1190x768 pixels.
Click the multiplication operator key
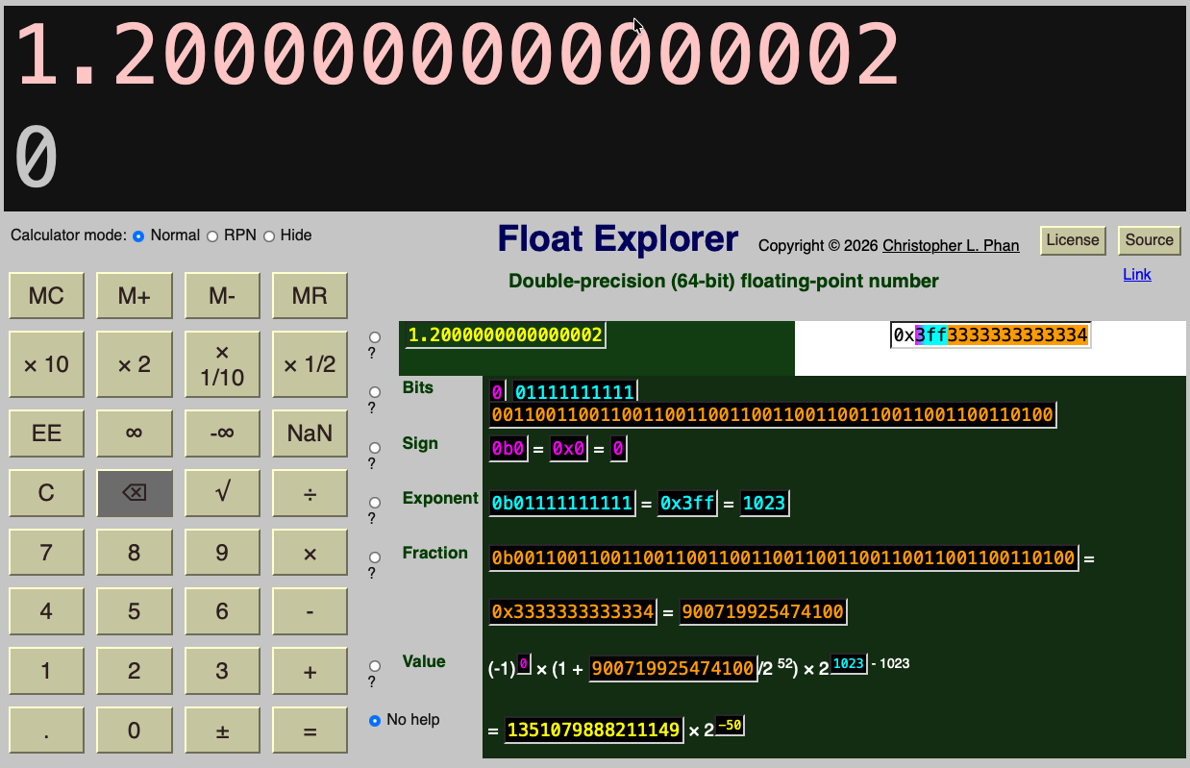point(310,553)
